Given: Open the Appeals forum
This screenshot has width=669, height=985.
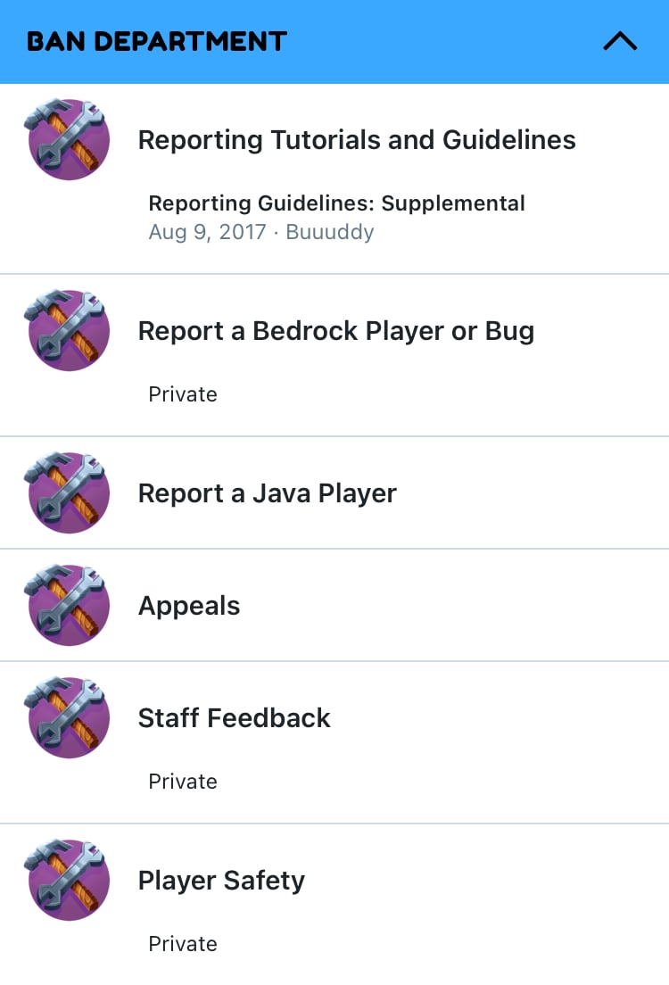Looking at the screenshot, I should [x=189, y=606].
